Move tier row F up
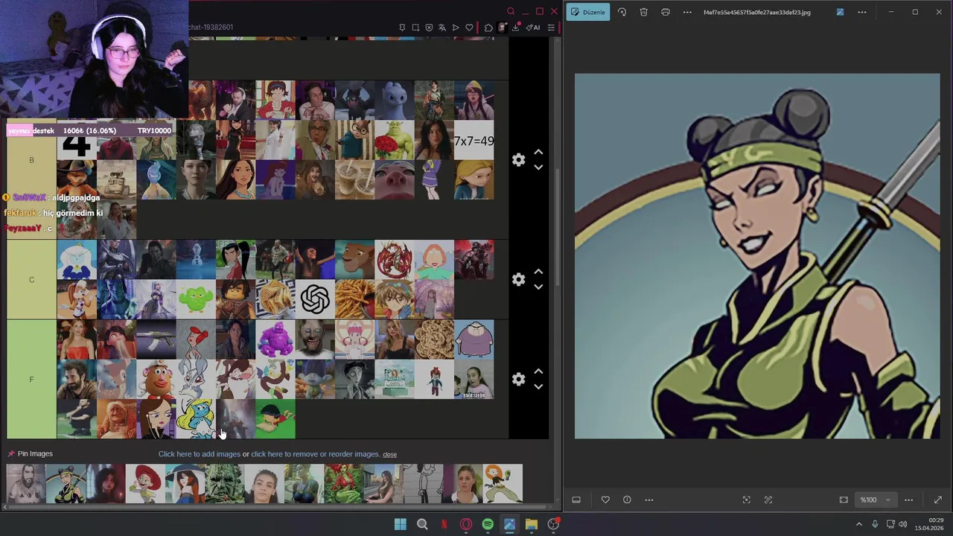 pyautogui.click(x=538, y=371)
